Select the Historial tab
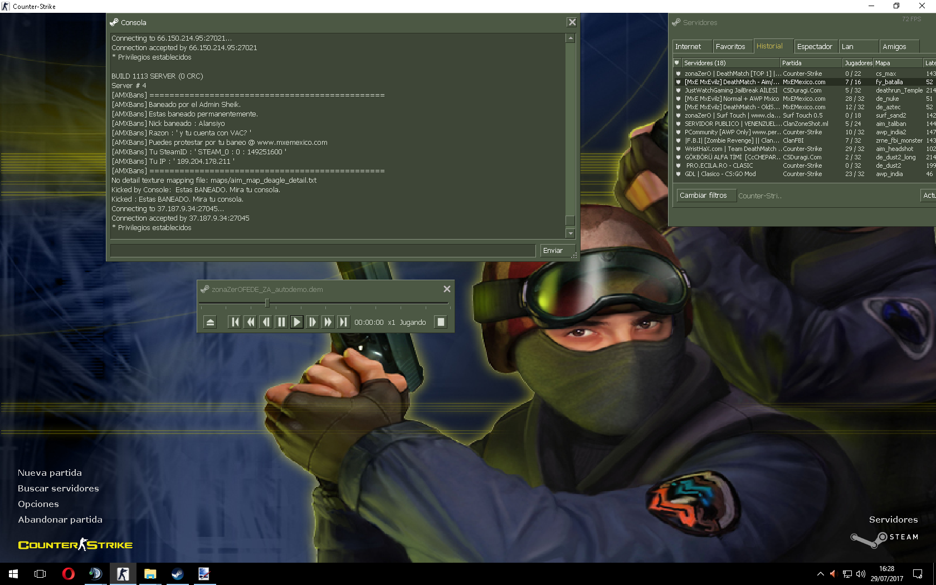936x585 pixels. (772, 46)
